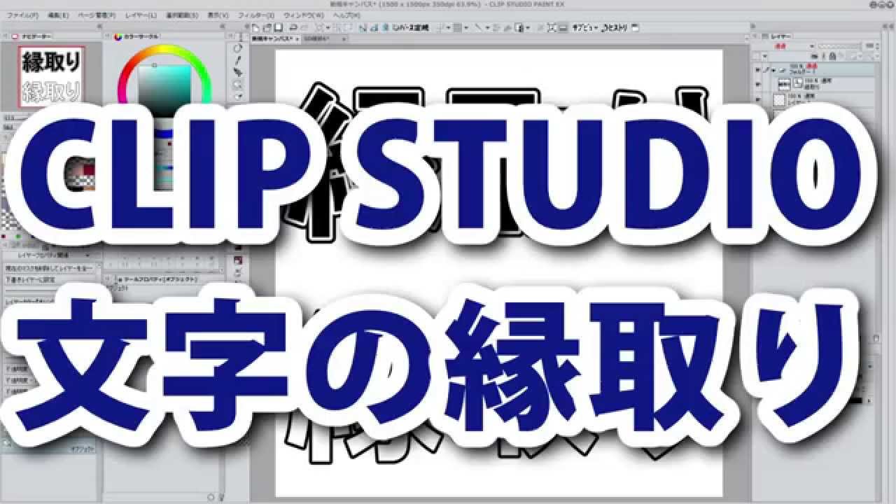Select the magnifier tool in tool palette
Image resolution: width=896 pixels, height=504 pixels.
238,84
